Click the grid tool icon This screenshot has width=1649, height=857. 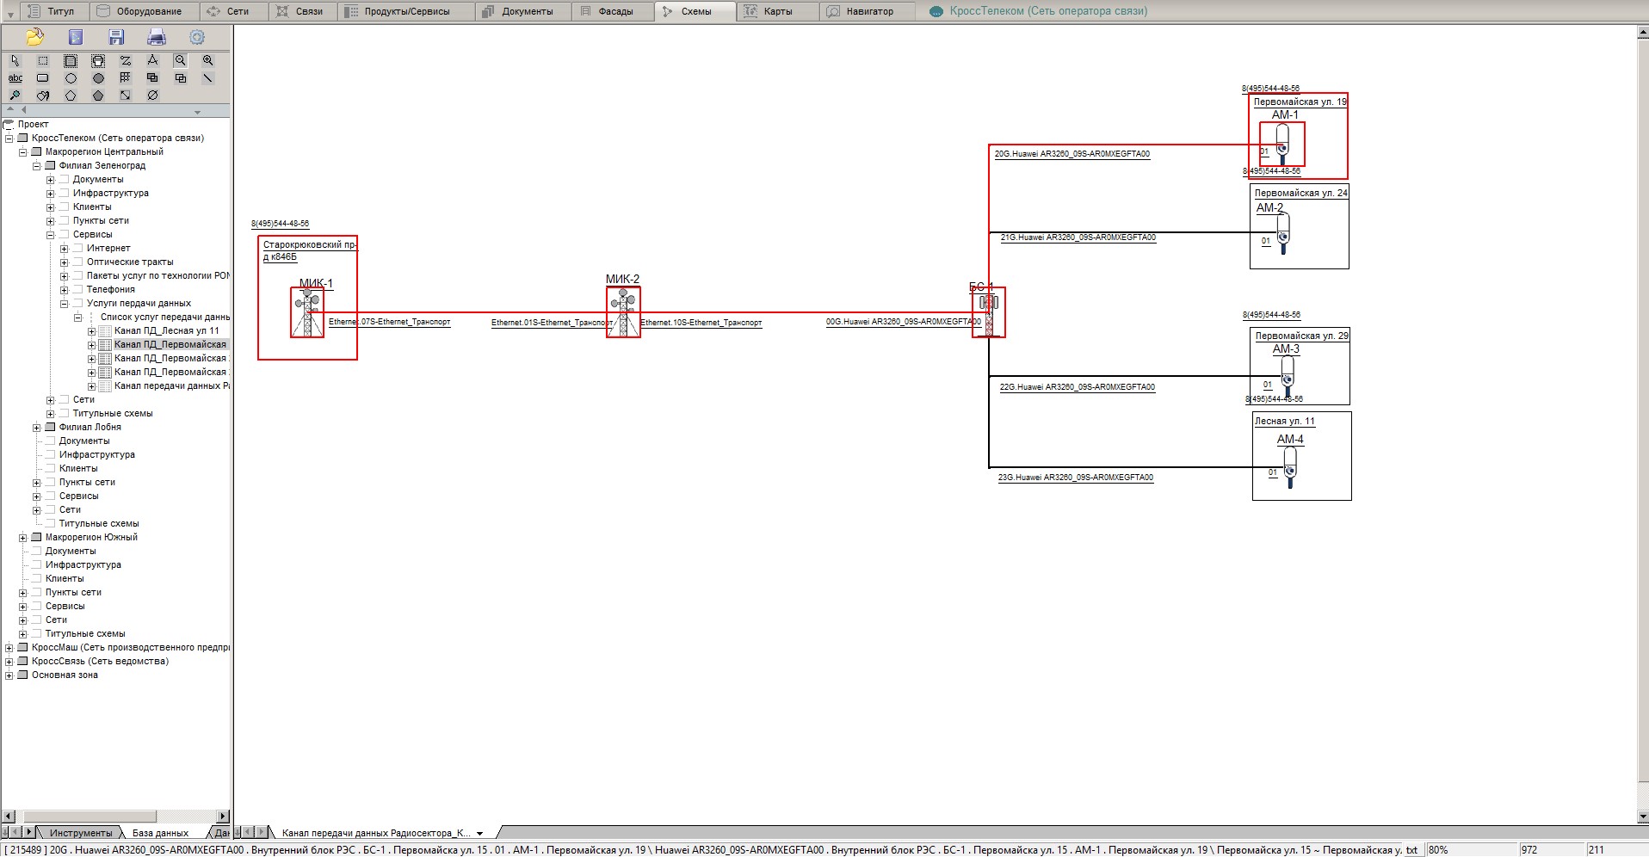tap(126, 78)
